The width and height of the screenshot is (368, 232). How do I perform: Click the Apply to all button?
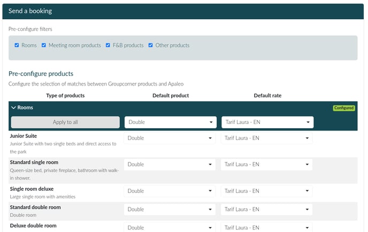coord(65,122)
